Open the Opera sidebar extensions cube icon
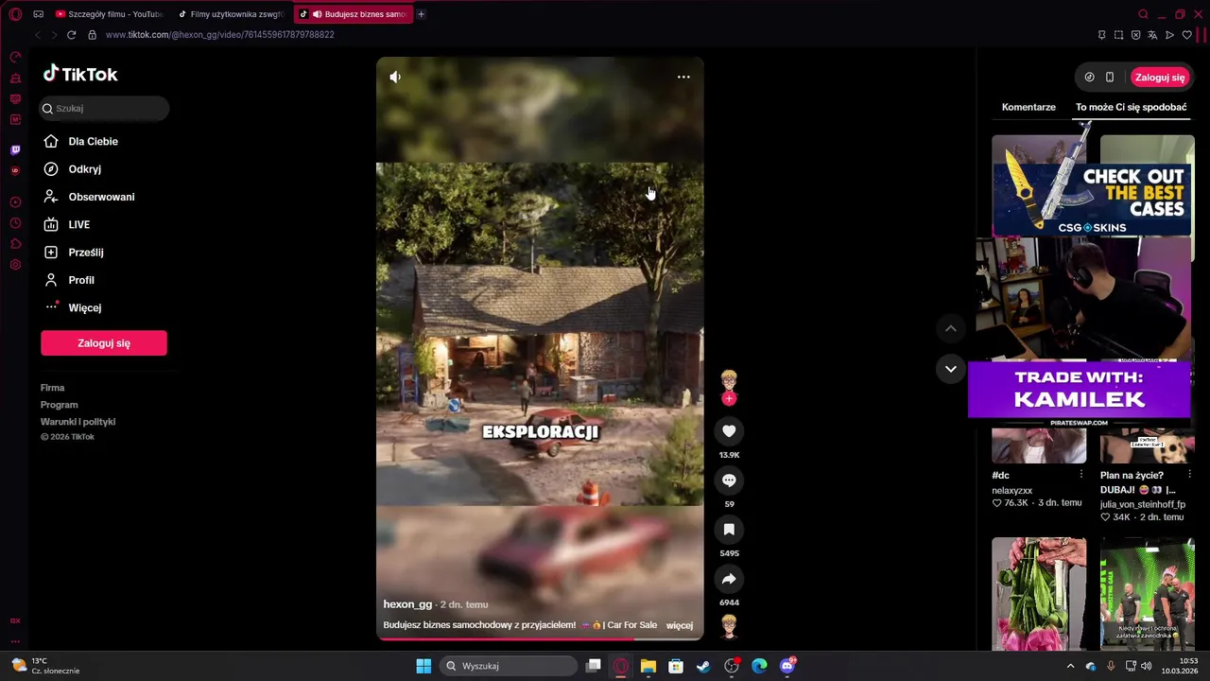The image size is (1210, 681). (15, 244)
